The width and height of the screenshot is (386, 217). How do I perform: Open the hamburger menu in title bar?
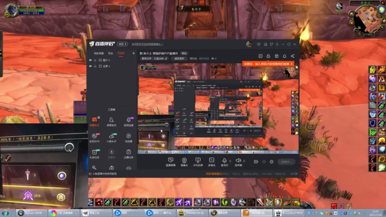[x=277, y=44]
